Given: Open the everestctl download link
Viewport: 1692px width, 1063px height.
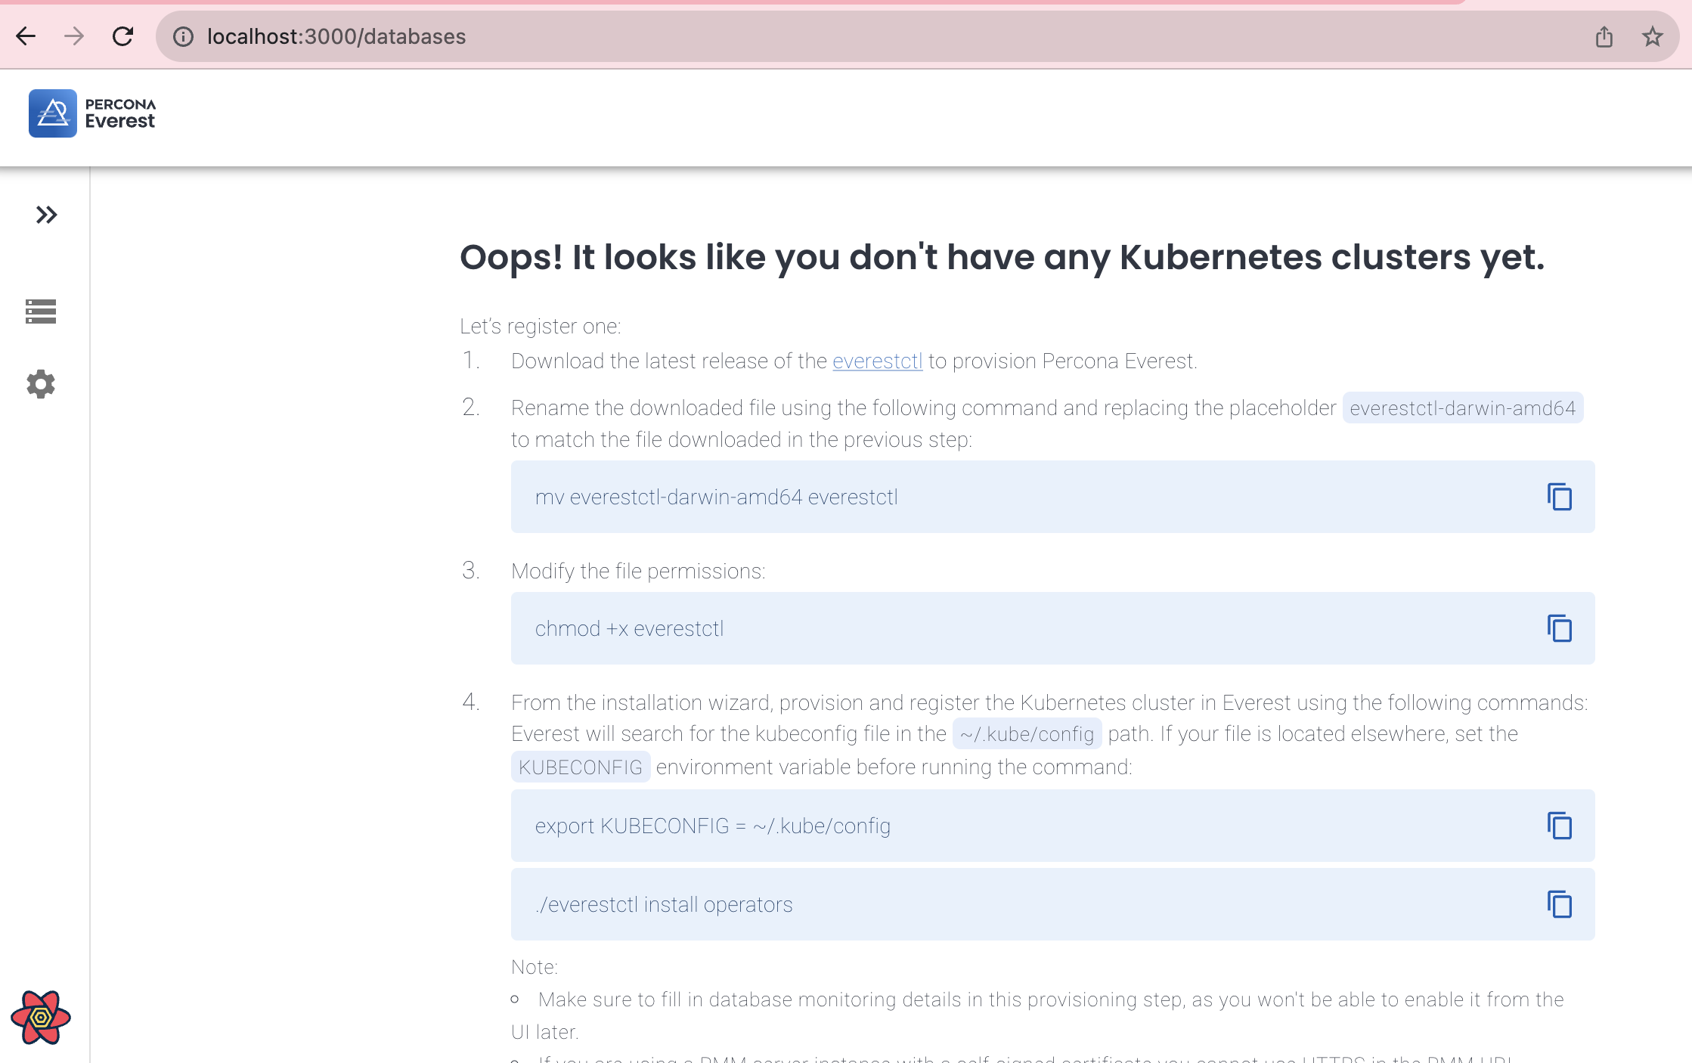Looking at the screenshot, I should tap(877, 361).
